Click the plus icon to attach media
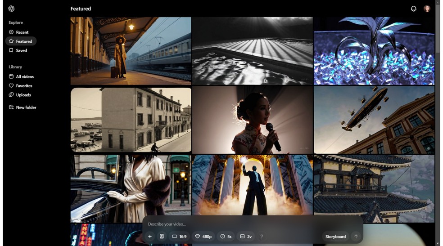 pos(150,237)
